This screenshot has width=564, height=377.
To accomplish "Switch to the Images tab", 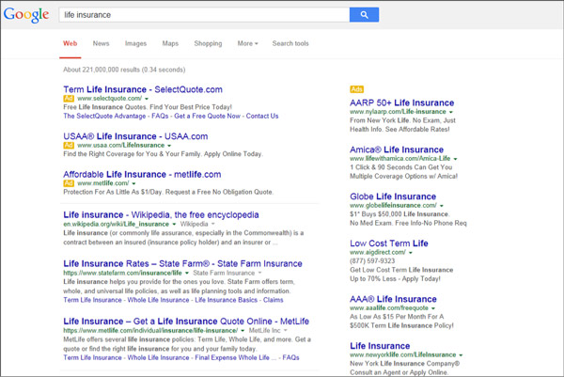I will point(135,43).
